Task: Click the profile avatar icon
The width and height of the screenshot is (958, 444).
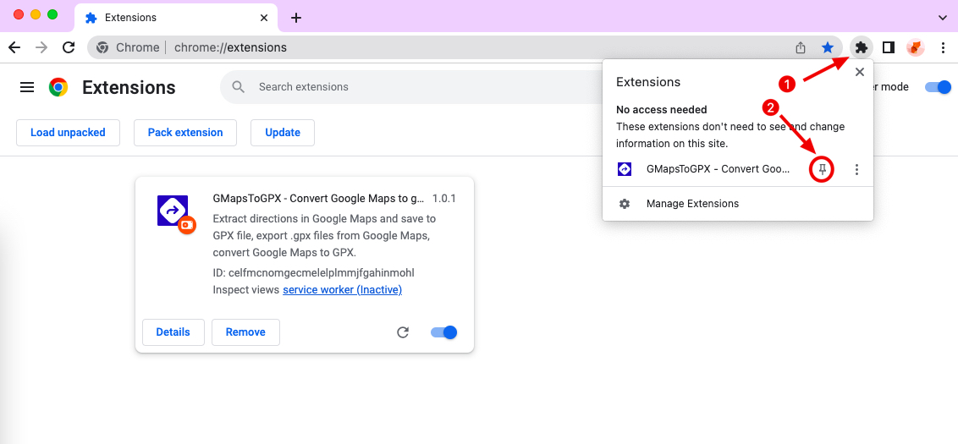Action: (915, 47)
